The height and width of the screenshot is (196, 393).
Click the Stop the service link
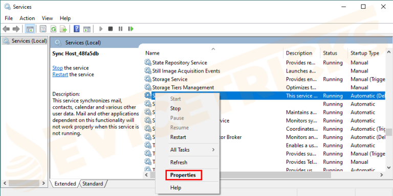click(x=57, y=68)
